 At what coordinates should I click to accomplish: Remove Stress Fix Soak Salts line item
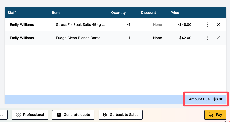(x=218, y=25)
